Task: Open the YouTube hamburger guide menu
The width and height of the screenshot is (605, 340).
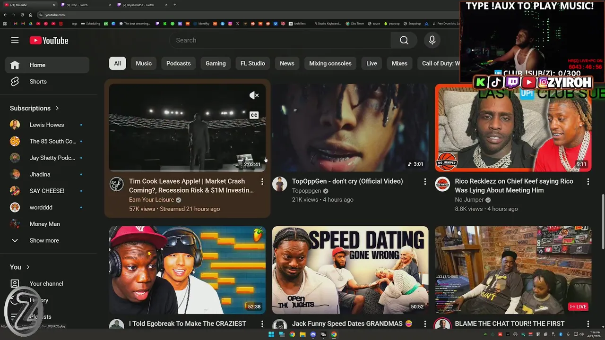Action: 15,40
